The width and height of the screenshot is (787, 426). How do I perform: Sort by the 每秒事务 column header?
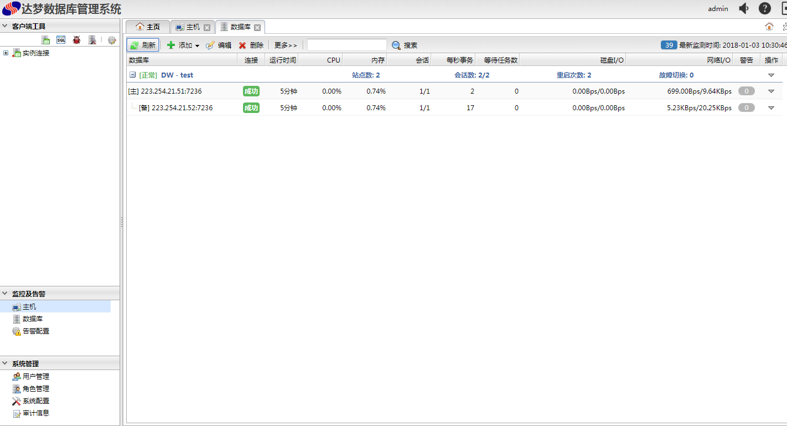click(x=453, y=60)
